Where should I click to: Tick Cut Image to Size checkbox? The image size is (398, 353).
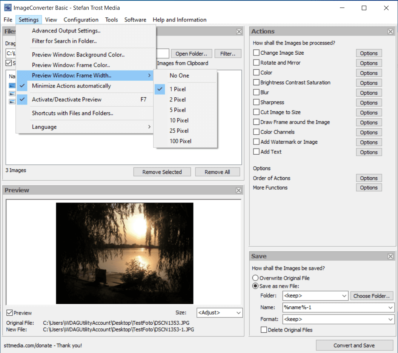click(x=256, y=112)
